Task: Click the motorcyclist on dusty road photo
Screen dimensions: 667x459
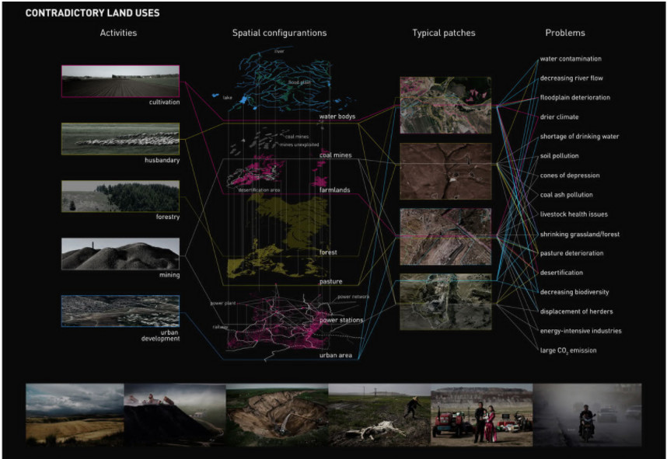Action: tap(588, 413)
